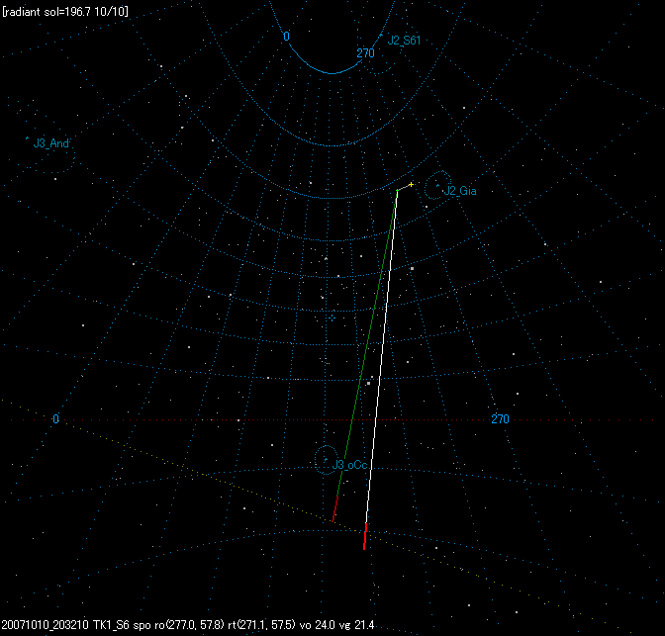Click the '270' label on the top circle
665x636 pixels.
point(365,53)
